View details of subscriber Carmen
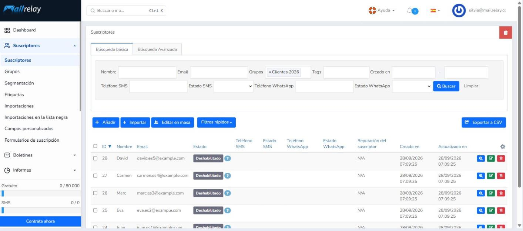This screenshot has height=231, width=523. click(x=481, y=176)
